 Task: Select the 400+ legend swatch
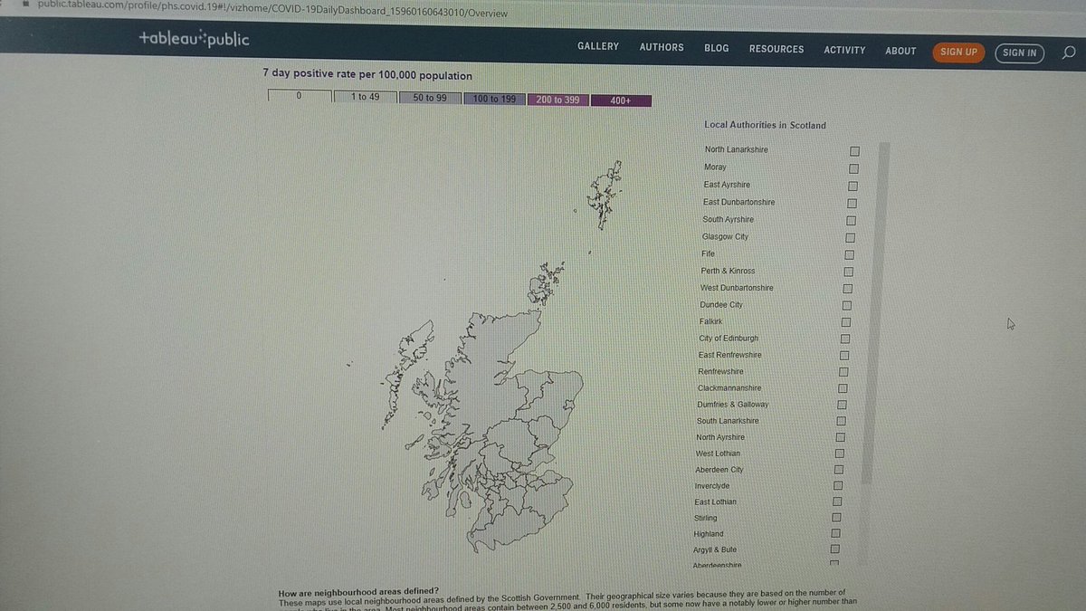click(621, 100)
